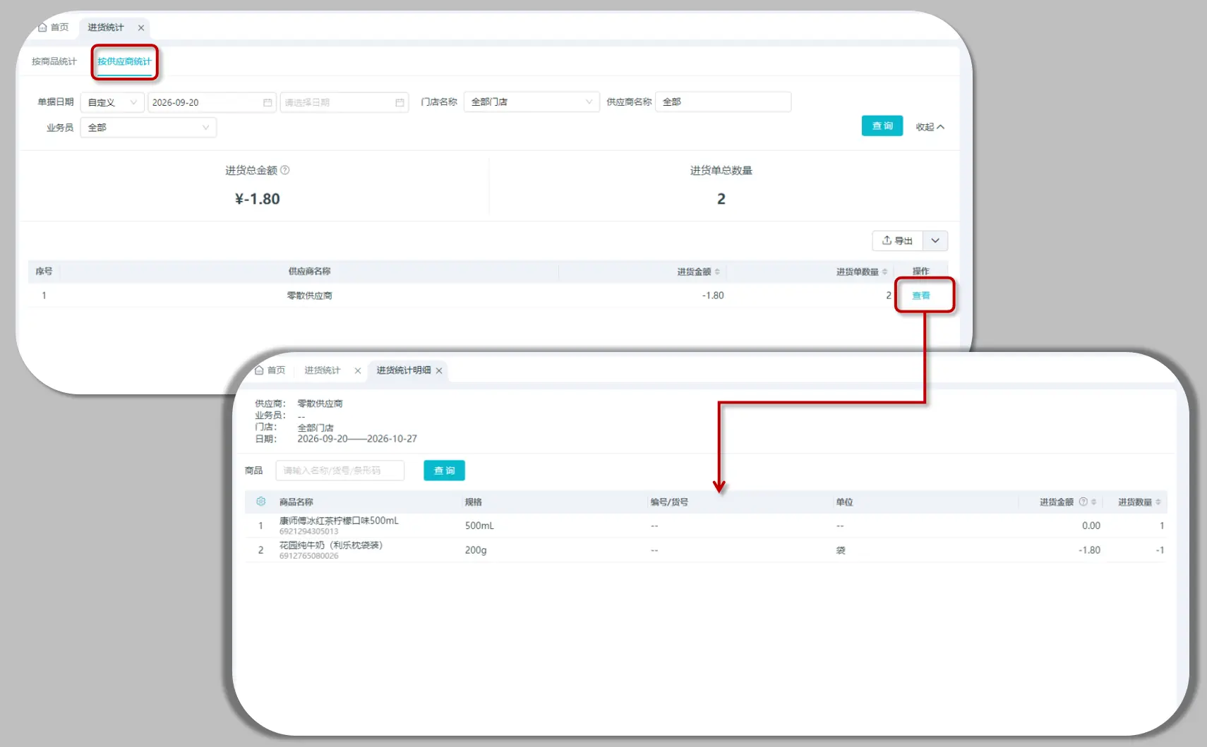The image size is (1207, 747).
Task: Switch to 按商品统计 tab
Action: 54,61
